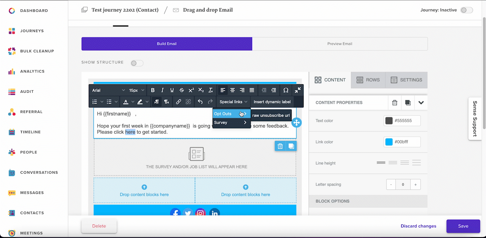
Task: Increase letter spacing with plus button
Action: tap(415, 184)
